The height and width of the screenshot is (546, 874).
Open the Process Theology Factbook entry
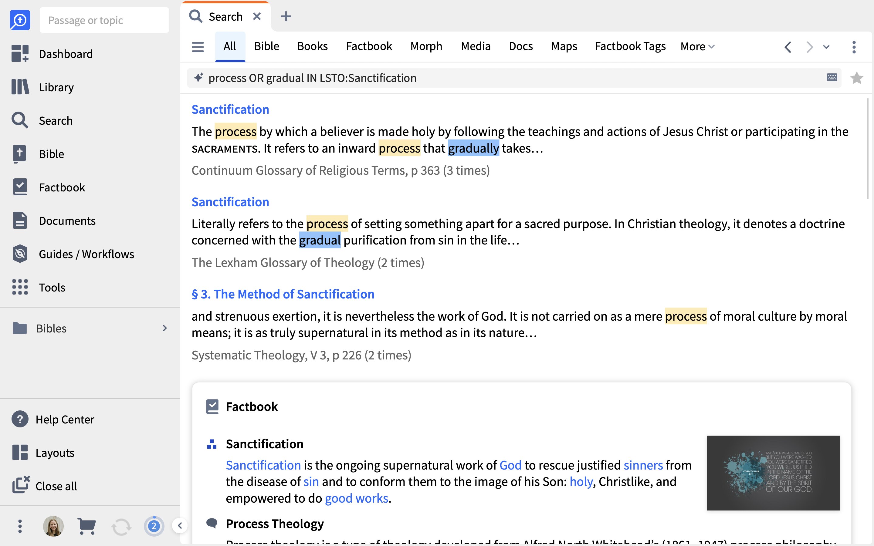(x=274, y=524)
